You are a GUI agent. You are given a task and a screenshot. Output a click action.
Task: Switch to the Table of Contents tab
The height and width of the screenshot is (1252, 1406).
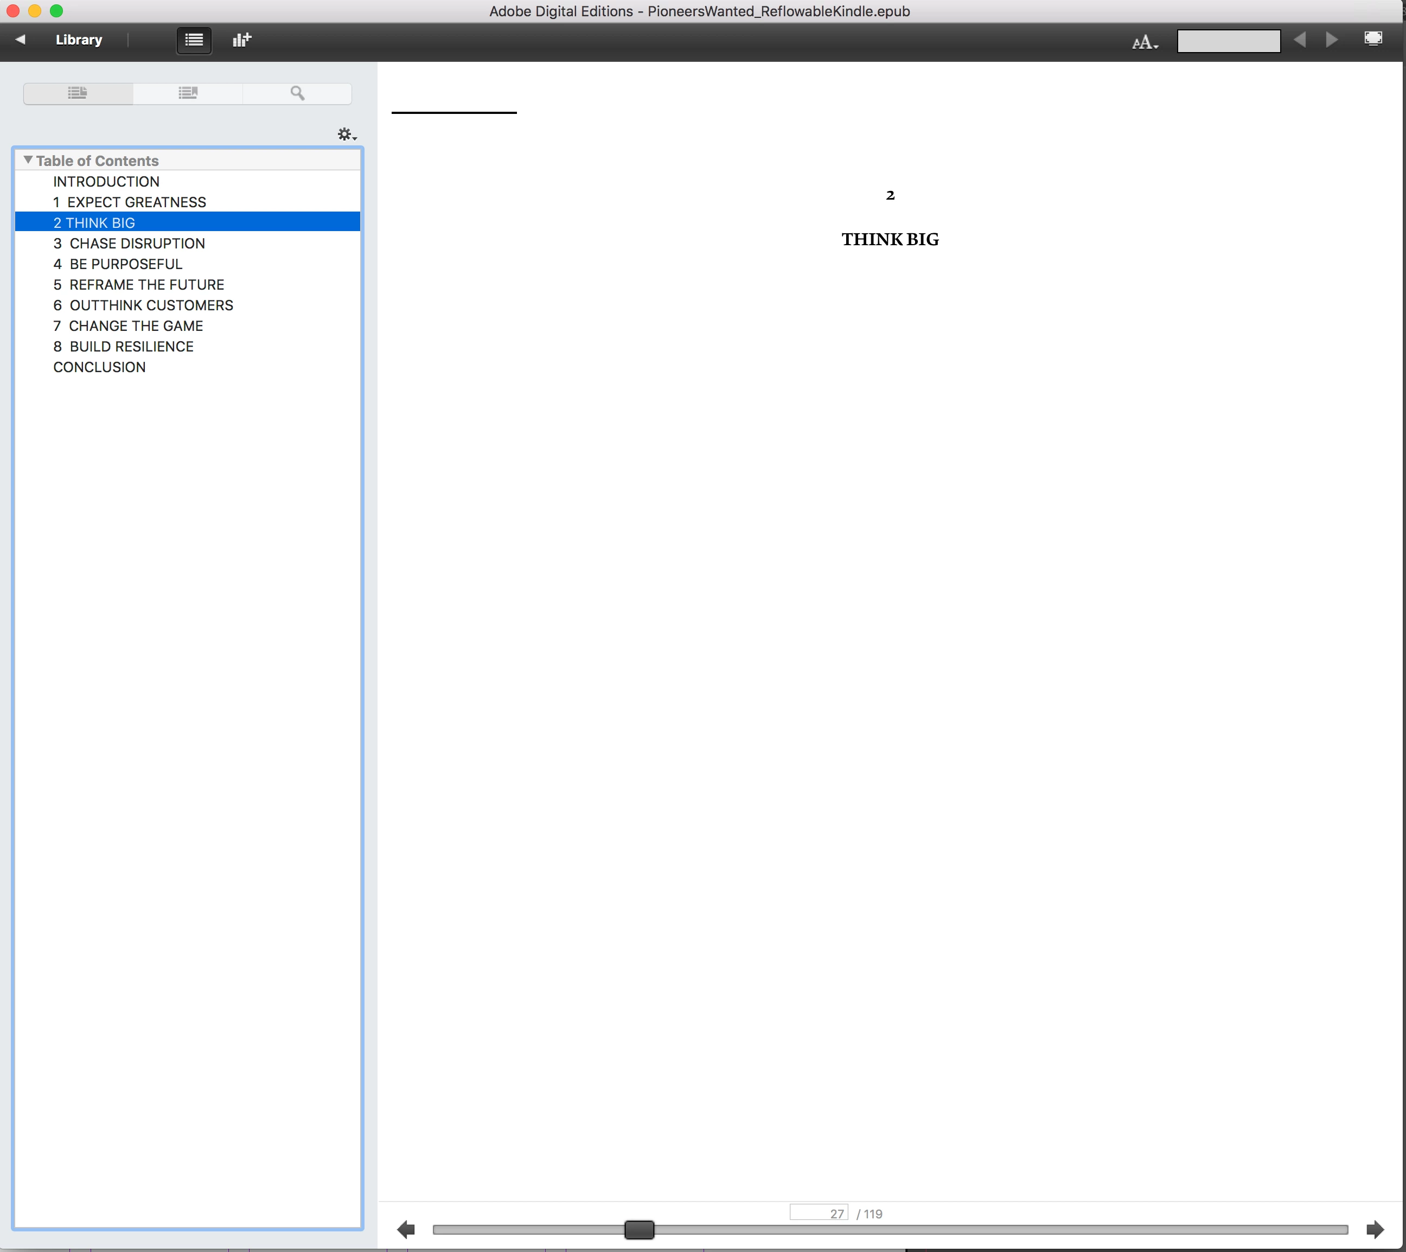(x=78, y=93)
